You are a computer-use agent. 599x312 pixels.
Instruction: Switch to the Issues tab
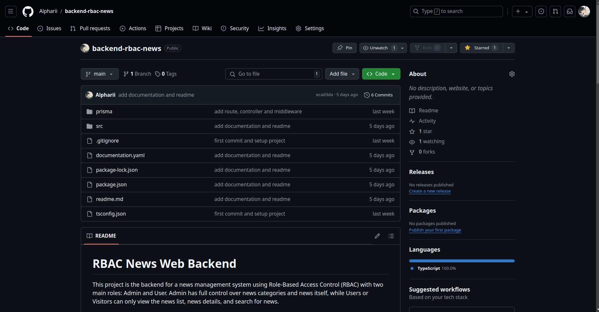click(49, 29)
